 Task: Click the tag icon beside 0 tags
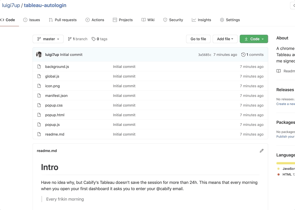[x=94, y=39]
